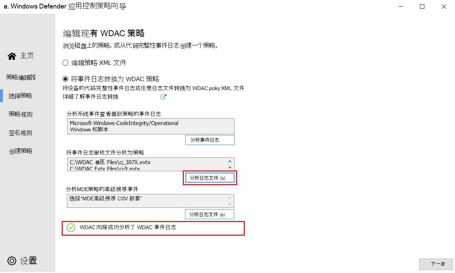Open the external link icon for log conversion details
This screenshot has height=273, width=455.
163,97
